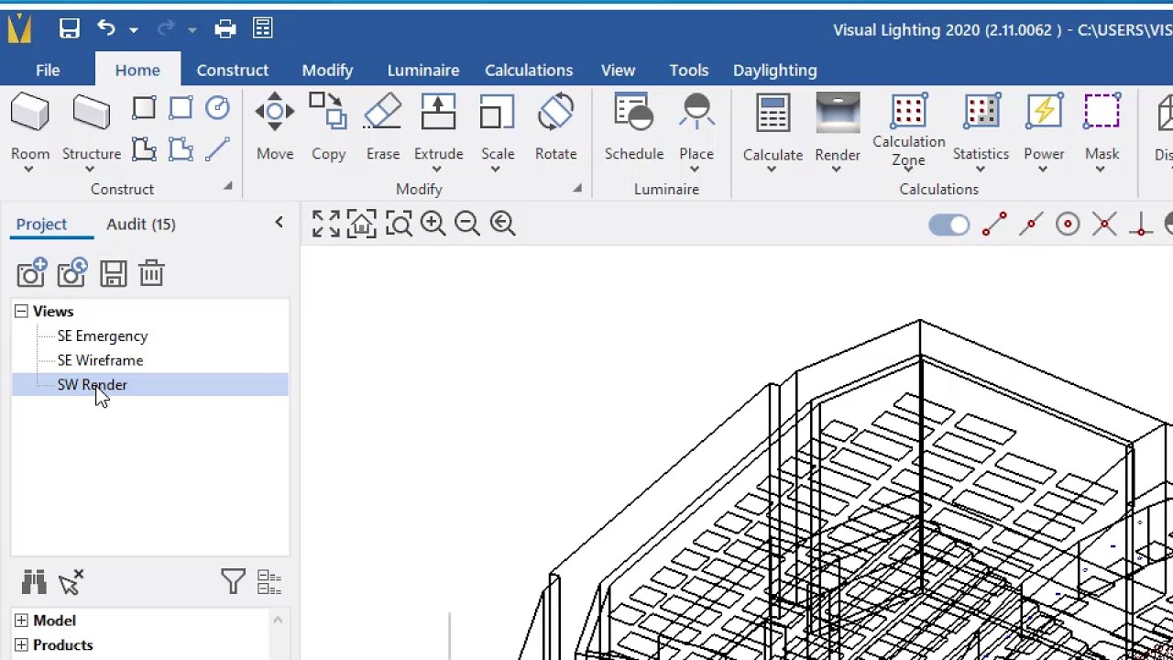Screen dimensions: 1173x660
Task: Open the Calculations ribbon tab
Action: [x=529, y=70]
